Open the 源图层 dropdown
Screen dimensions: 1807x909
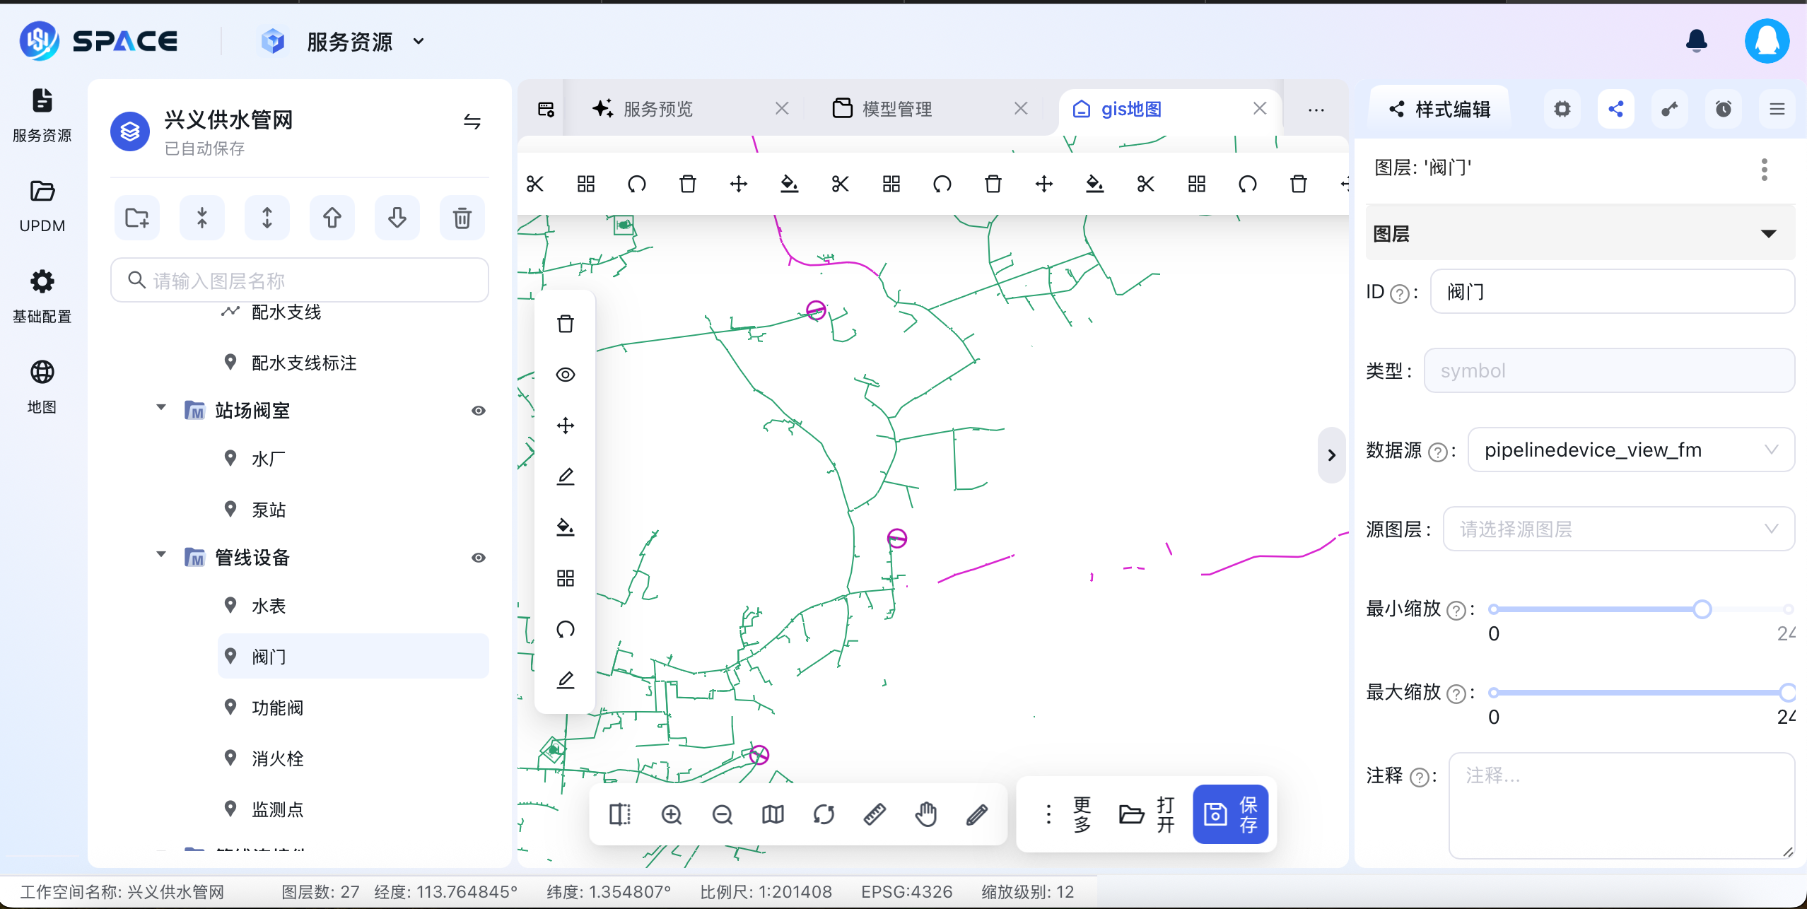pyautogui.click(x=1618, y=529)
